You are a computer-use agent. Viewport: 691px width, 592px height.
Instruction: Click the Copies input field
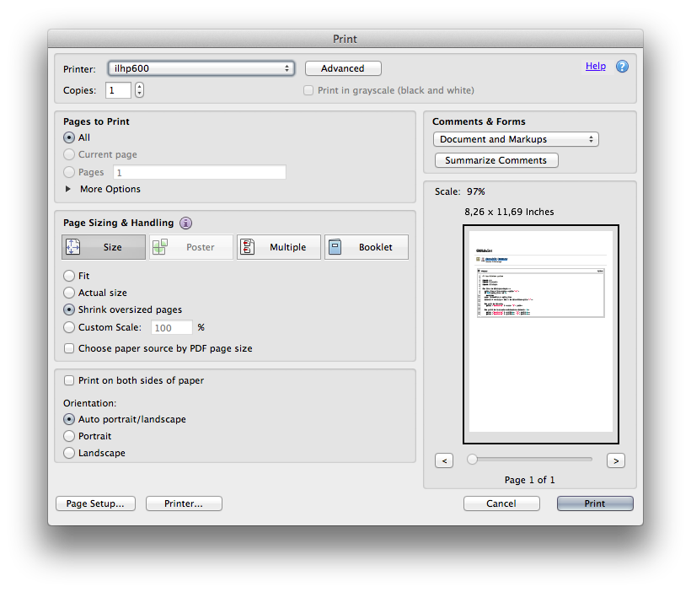coord(117,90)
